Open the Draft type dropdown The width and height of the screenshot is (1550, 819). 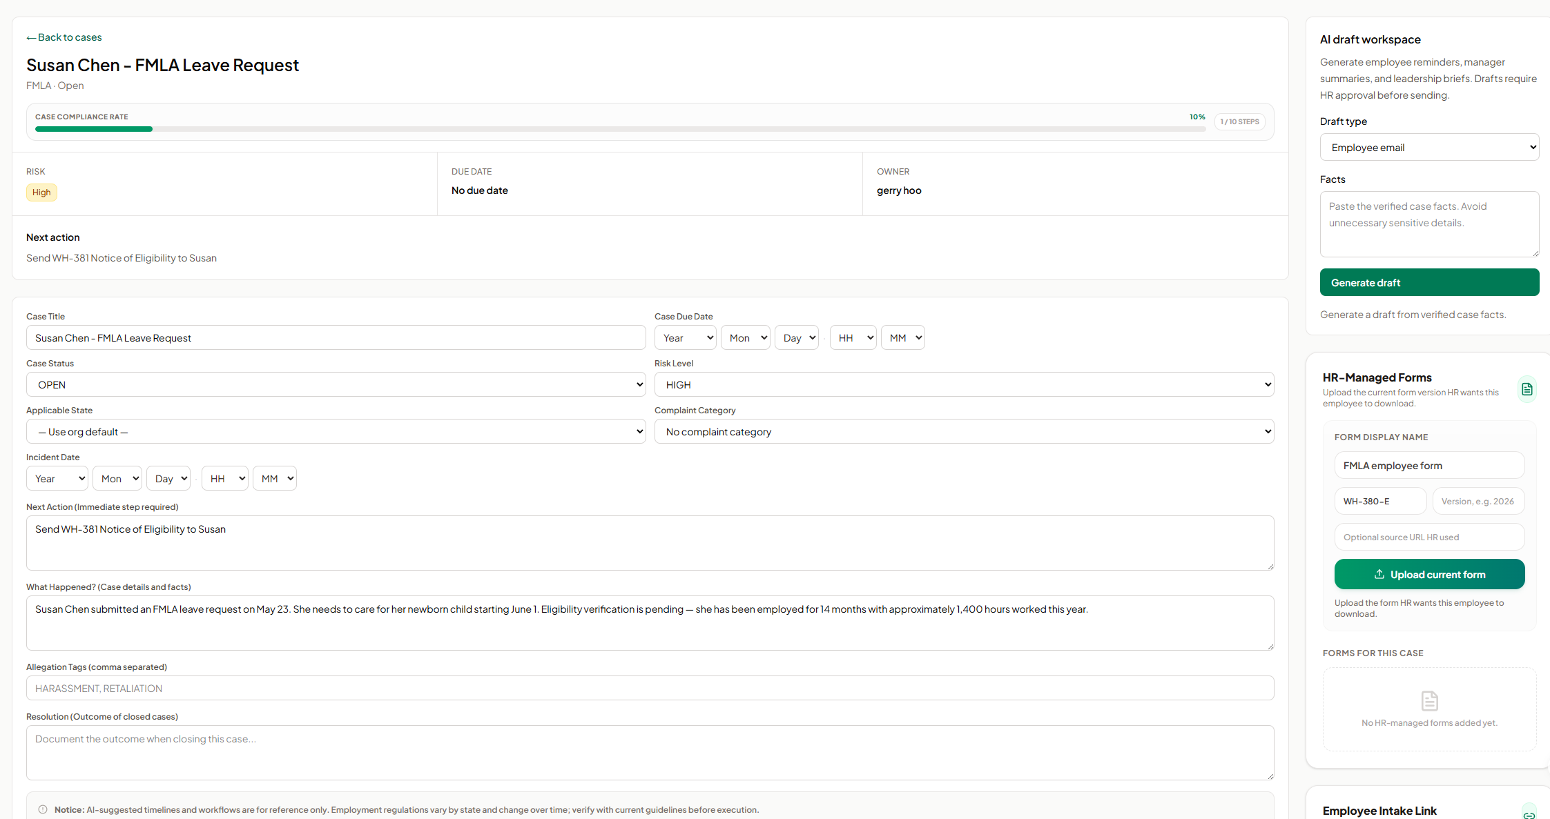(1429, 147)
